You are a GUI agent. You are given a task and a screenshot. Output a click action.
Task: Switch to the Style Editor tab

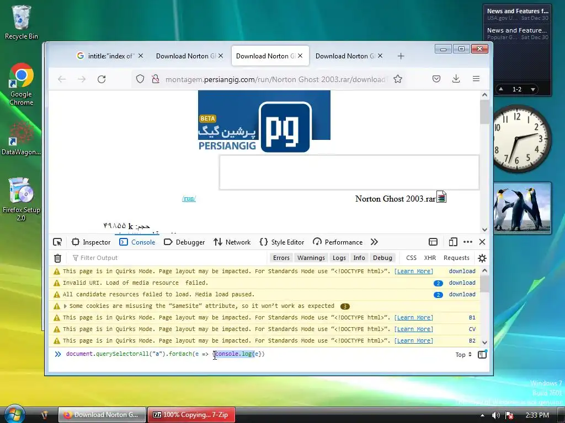(282, 242)
